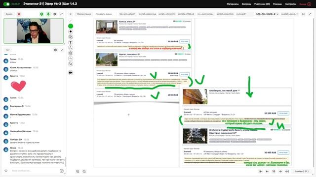Viewport: 316px width, 177px height.
Task: Open Режимы menu
Action: 277,4
